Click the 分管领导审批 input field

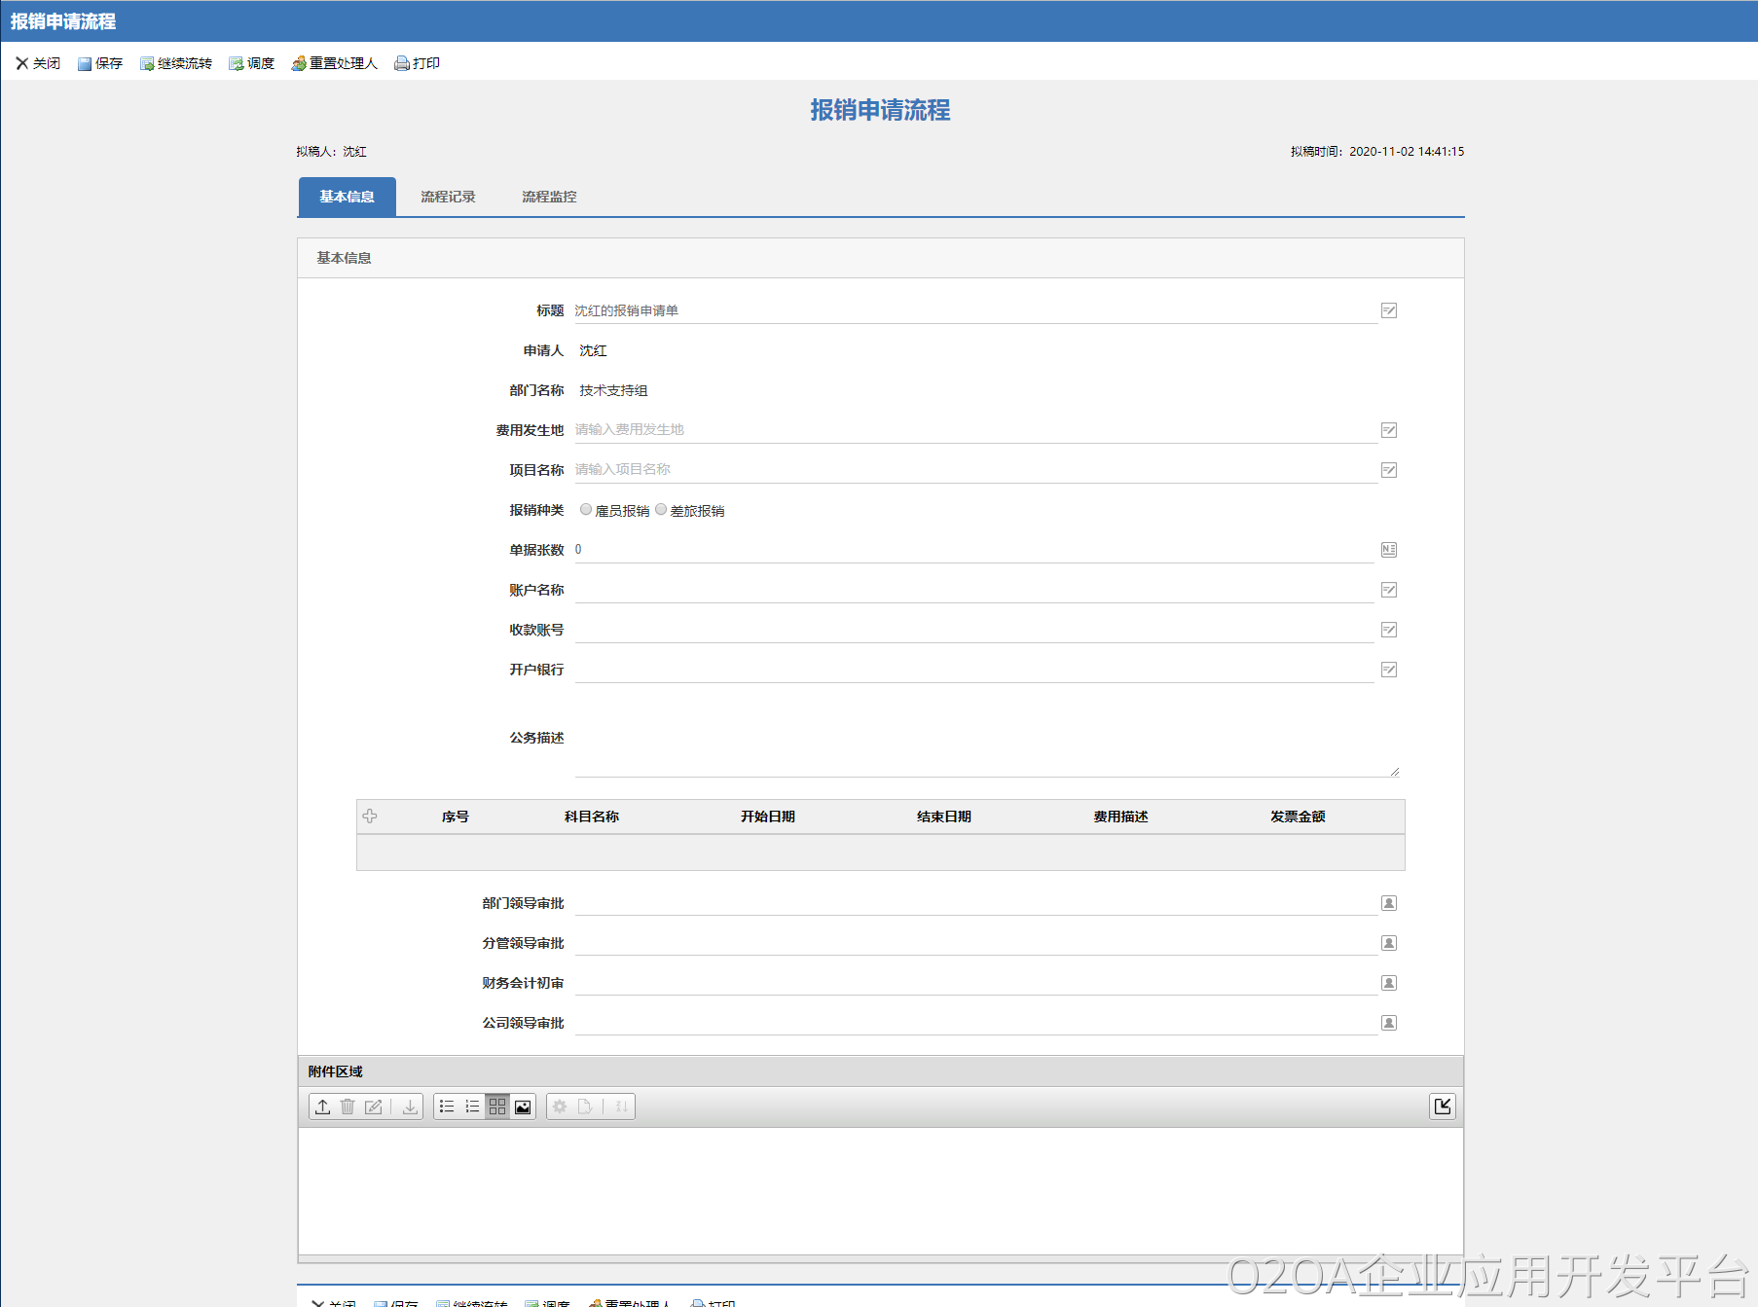click(x=975, y=943)
